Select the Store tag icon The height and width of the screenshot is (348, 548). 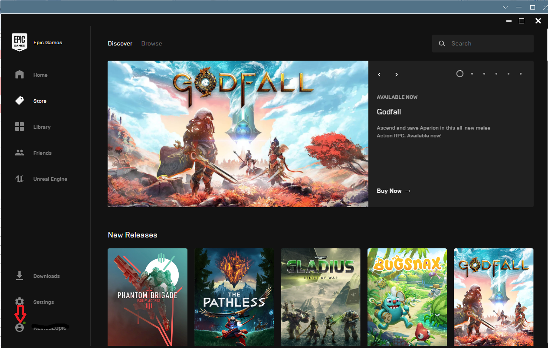pyautogui.click(x=20, y=101)
